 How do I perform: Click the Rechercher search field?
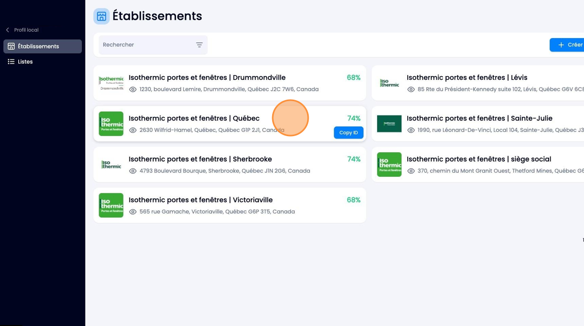click(153, 45)
